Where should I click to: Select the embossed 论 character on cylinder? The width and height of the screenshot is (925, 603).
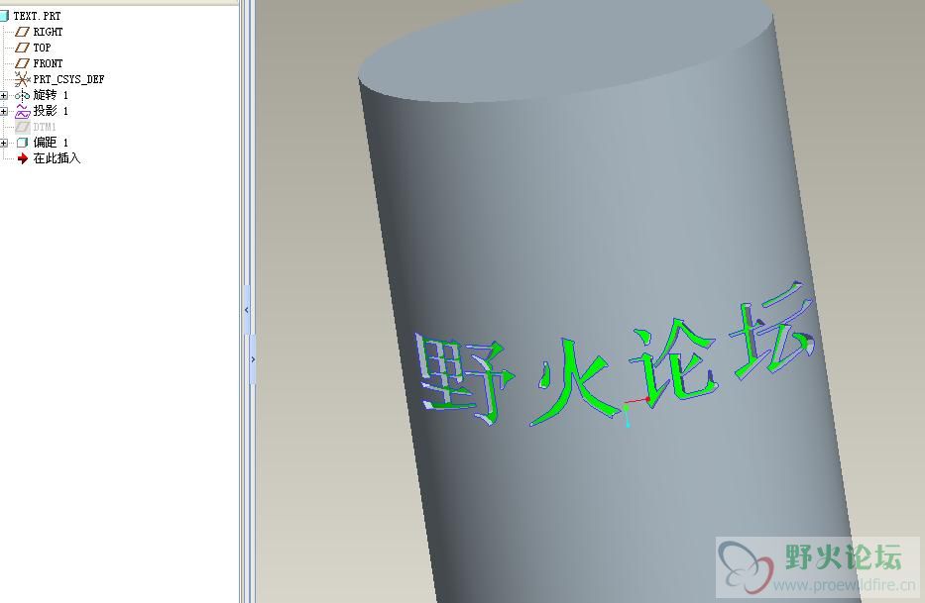pyautogui.click(x=672, y=362)
